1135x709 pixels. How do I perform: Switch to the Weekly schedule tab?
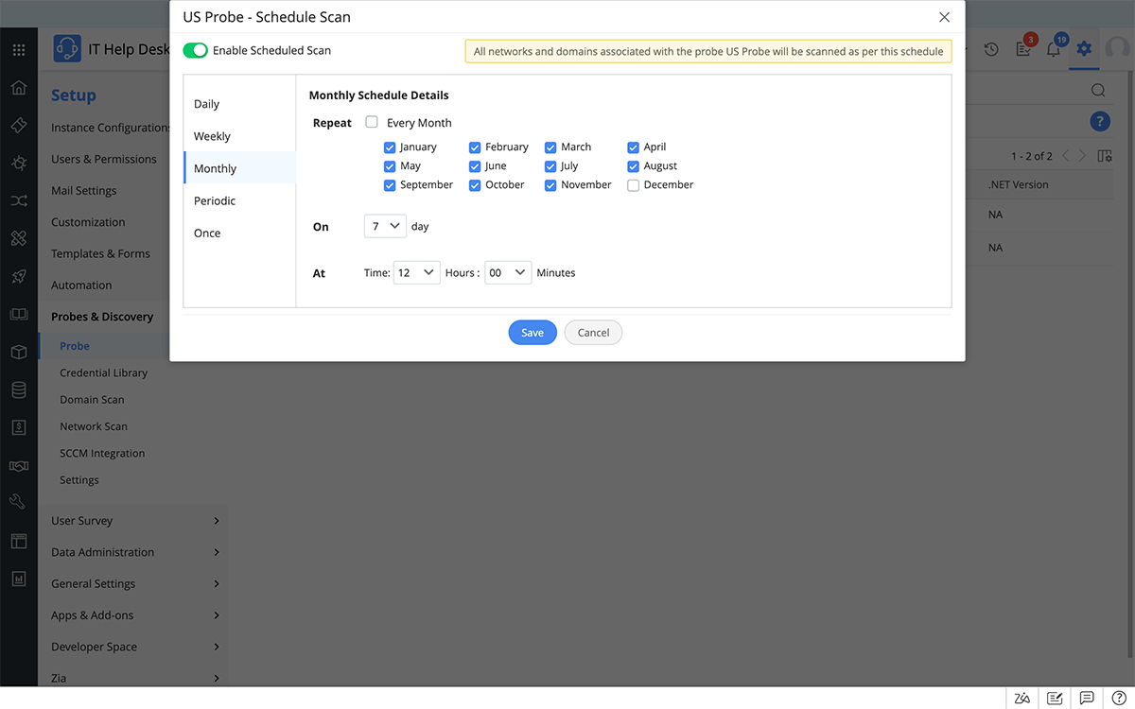click(x=212, y=136)
